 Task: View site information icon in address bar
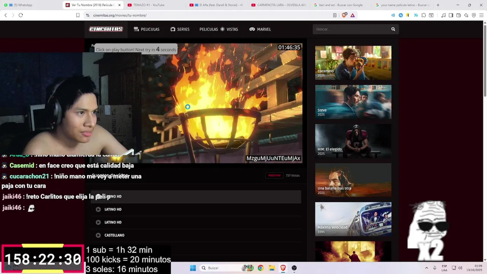pyautogui.click(x=88, y=15)
